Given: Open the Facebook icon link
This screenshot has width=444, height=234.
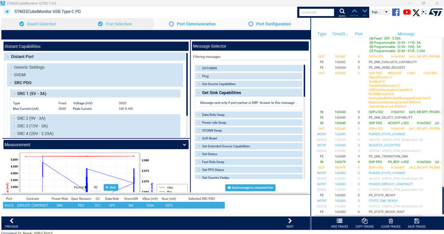Looking at the screenshot, I should [396, 12].
